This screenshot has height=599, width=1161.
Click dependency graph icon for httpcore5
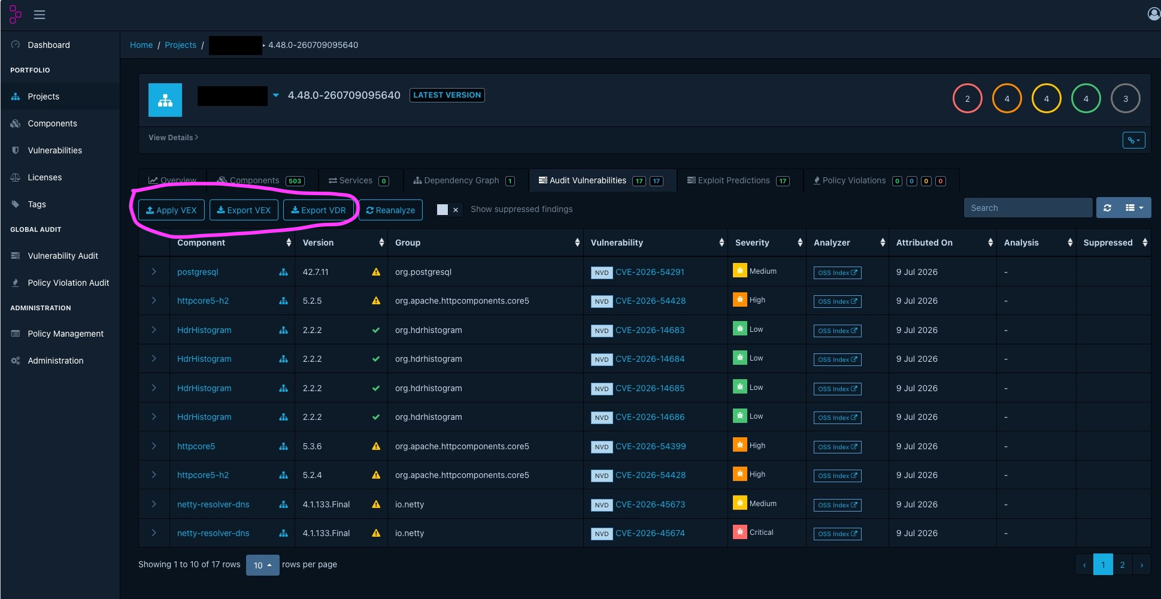pyautogui.click(x=283, y=446)
